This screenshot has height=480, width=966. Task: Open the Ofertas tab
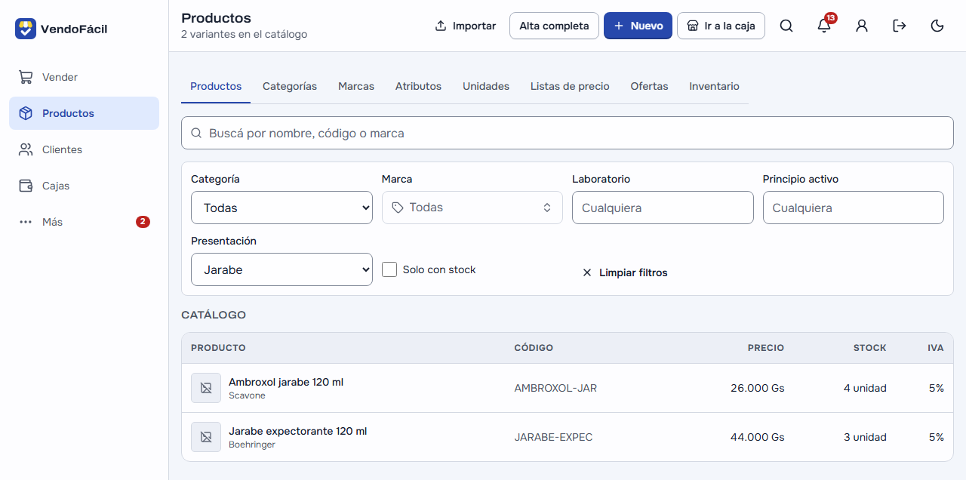[x=650, y=86]
